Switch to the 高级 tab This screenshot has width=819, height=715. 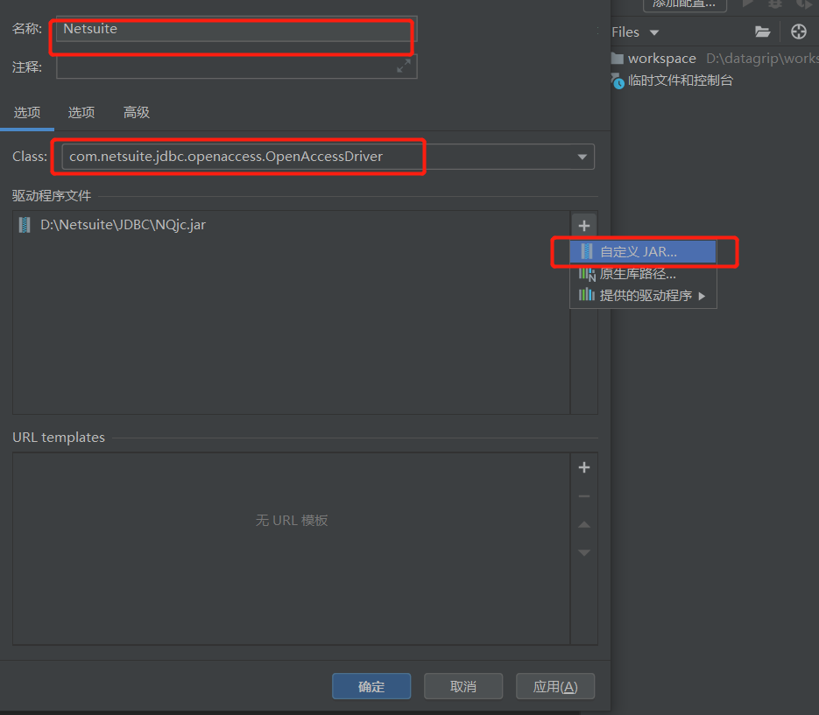coord(135,112)
